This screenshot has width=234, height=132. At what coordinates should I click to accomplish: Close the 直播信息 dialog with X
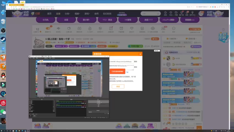pyautogui.click(x=140, y=54)
